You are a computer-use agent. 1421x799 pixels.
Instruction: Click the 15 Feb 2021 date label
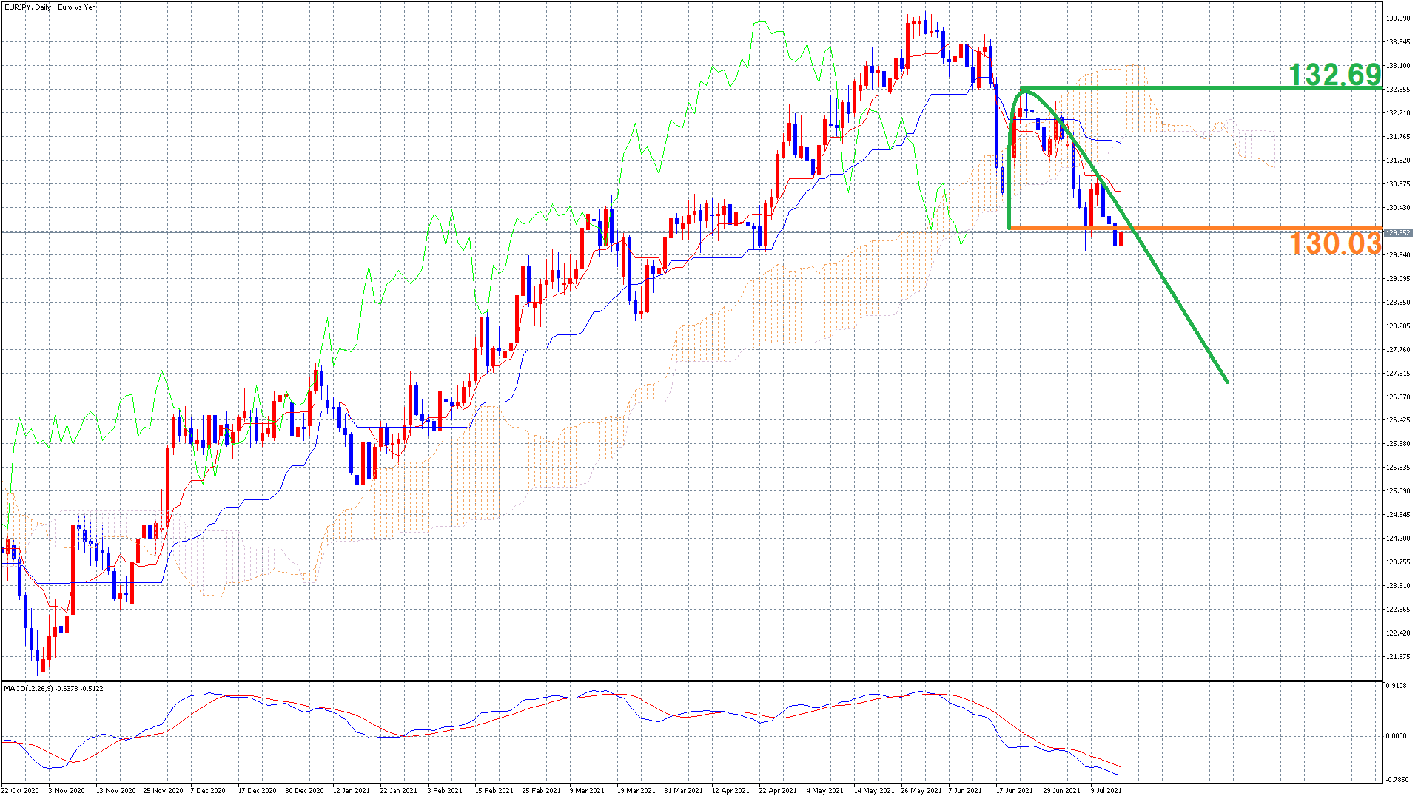[x=494, y=790]
